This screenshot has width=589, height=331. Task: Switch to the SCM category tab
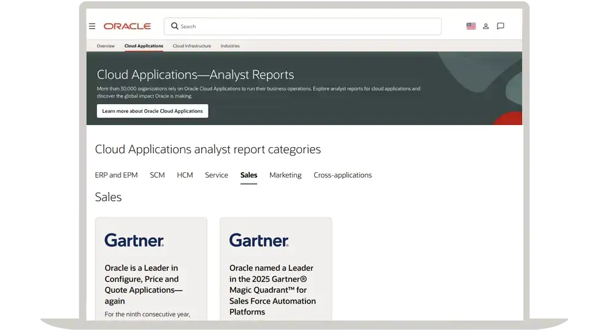(158, 175)
